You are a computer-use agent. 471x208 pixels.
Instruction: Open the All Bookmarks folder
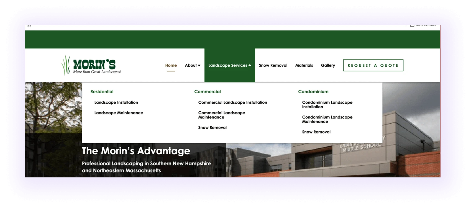tap(423, 25)
